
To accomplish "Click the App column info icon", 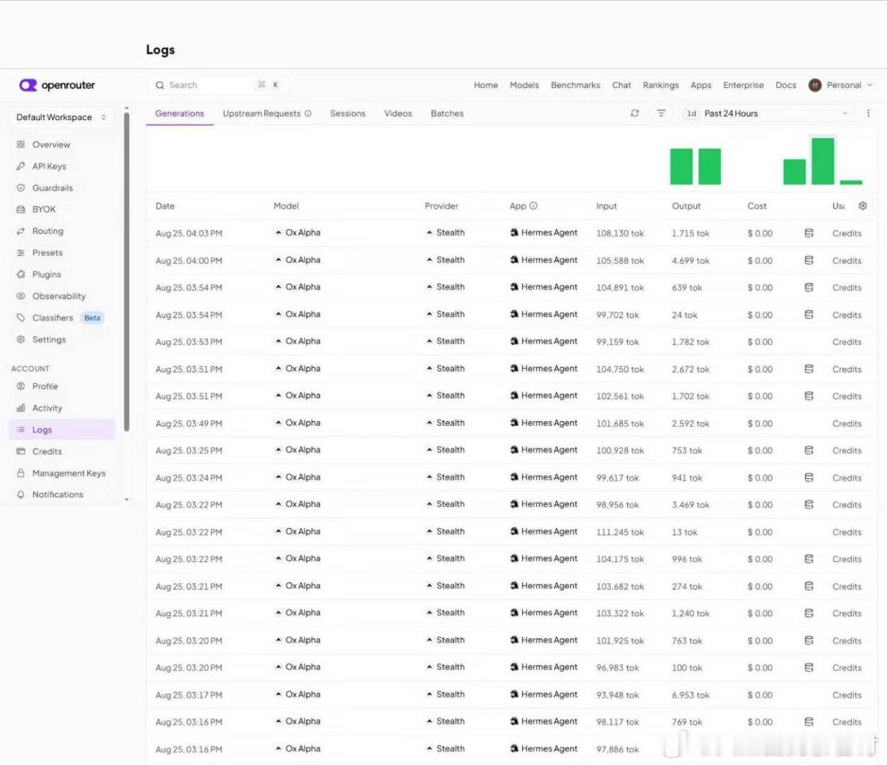I will [x=533, y=206].
